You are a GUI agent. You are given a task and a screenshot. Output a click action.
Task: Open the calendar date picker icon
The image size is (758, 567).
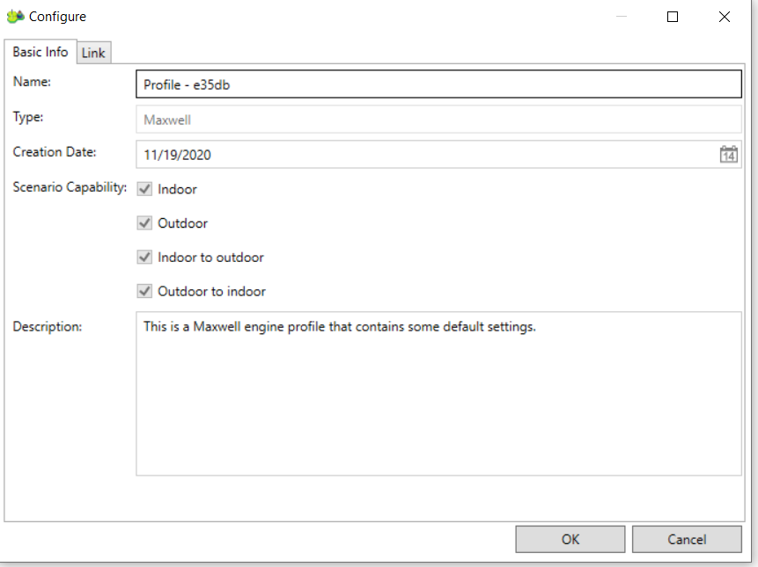[728, 155]
